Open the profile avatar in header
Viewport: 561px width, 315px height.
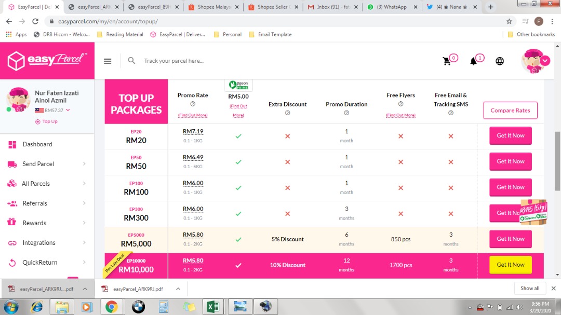pyautogui.click(x=535, y=61)
